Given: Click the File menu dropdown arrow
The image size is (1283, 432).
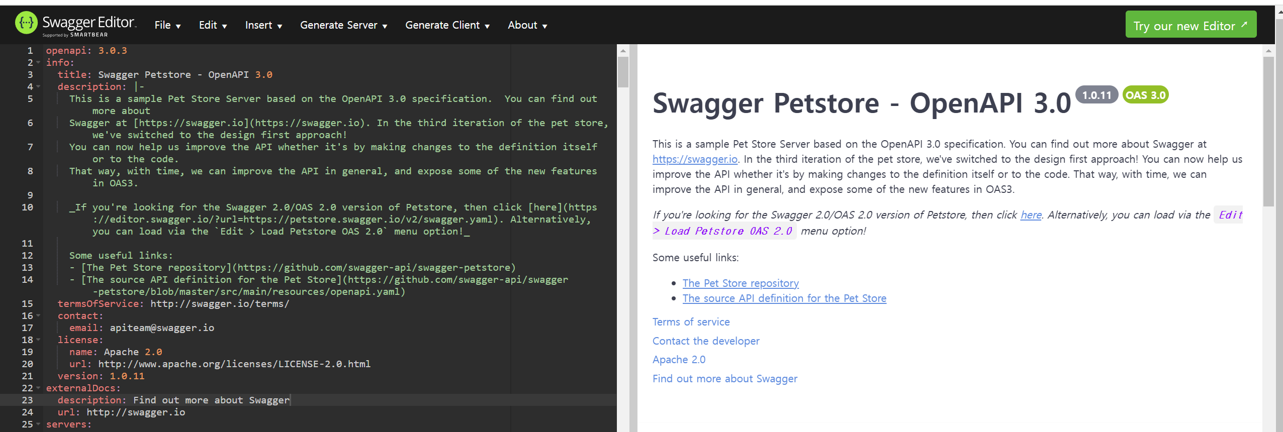Looking at the screenshot, I should (178, 26).
